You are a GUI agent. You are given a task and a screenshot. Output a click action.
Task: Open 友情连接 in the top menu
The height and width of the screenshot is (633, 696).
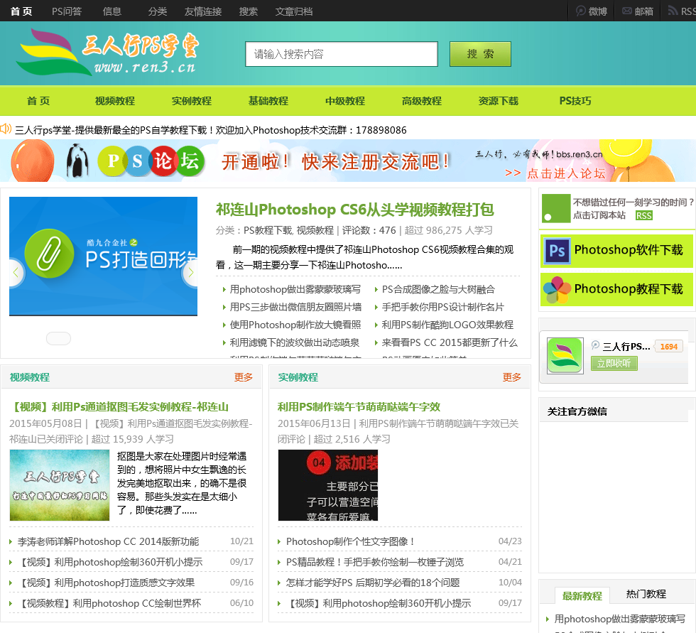203,11
